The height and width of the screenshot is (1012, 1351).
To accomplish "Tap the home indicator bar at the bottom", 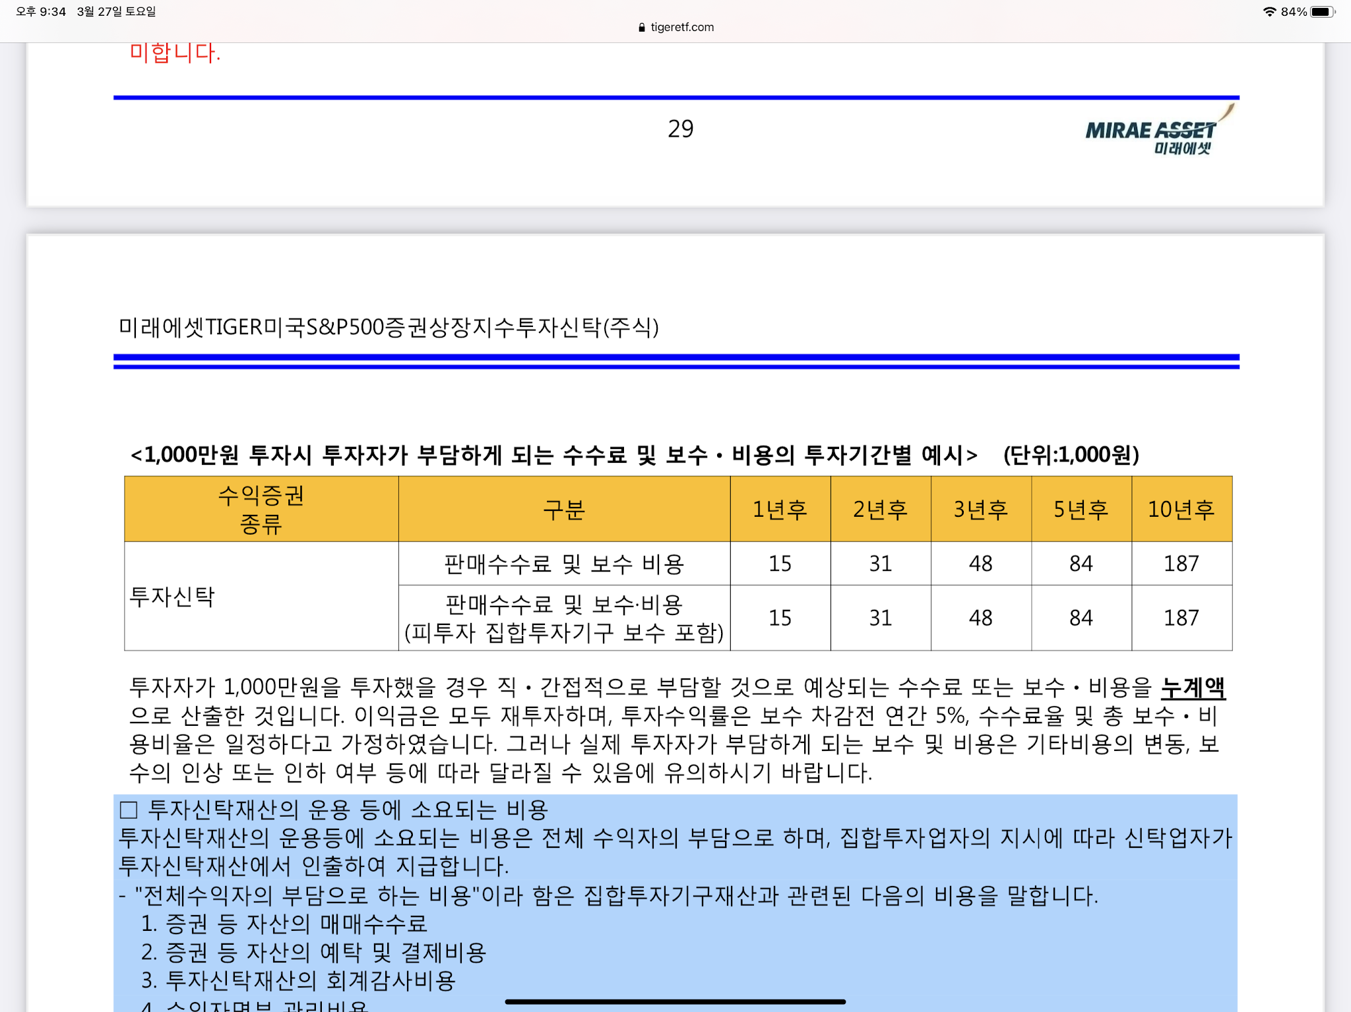I will point(675,1001).
